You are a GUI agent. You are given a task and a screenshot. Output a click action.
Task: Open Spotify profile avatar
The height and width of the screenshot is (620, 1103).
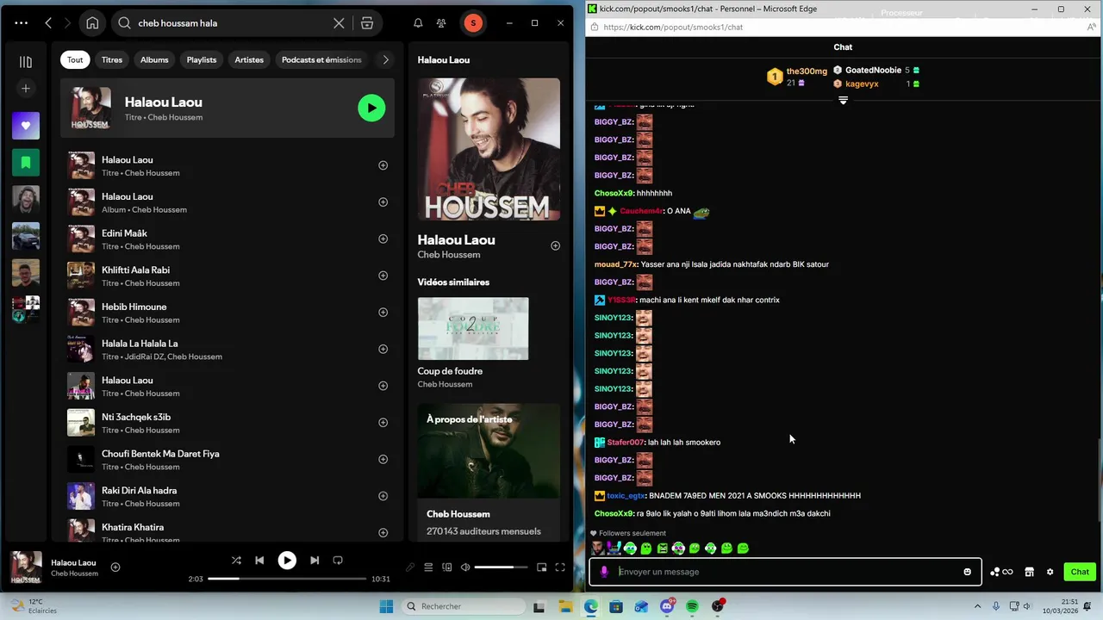click(472, 23)
